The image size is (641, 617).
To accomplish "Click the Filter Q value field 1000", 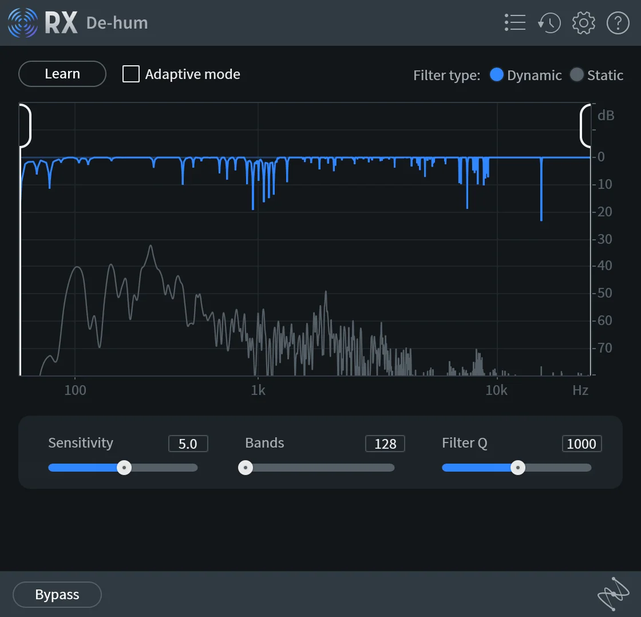I will tap(581, 444).
